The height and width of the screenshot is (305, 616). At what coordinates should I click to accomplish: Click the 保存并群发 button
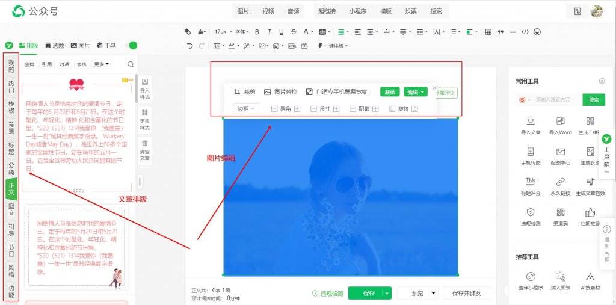pos(467,293)
